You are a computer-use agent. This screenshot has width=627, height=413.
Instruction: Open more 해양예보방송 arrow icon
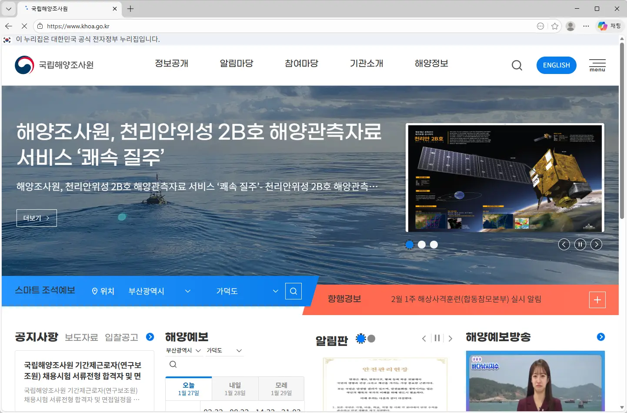[601, 337]
